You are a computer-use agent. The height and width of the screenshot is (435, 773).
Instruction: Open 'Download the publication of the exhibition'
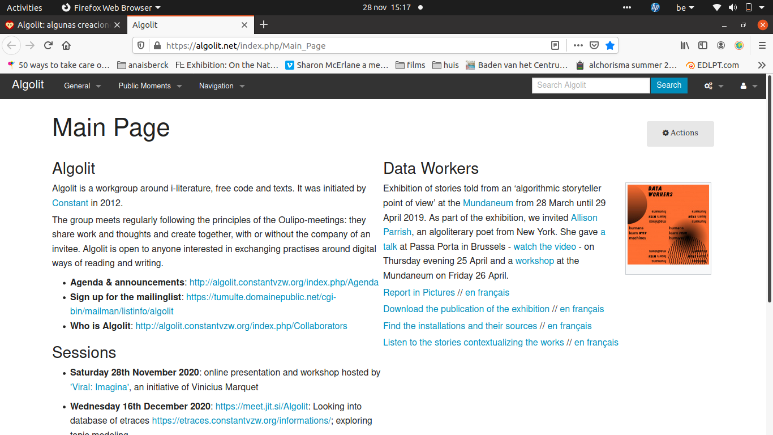466,309
